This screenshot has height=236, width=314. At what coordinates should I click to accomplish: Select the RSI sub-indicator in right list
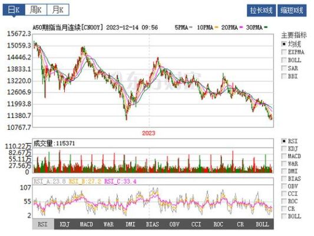pyautogui.click(x=290, y=141)
